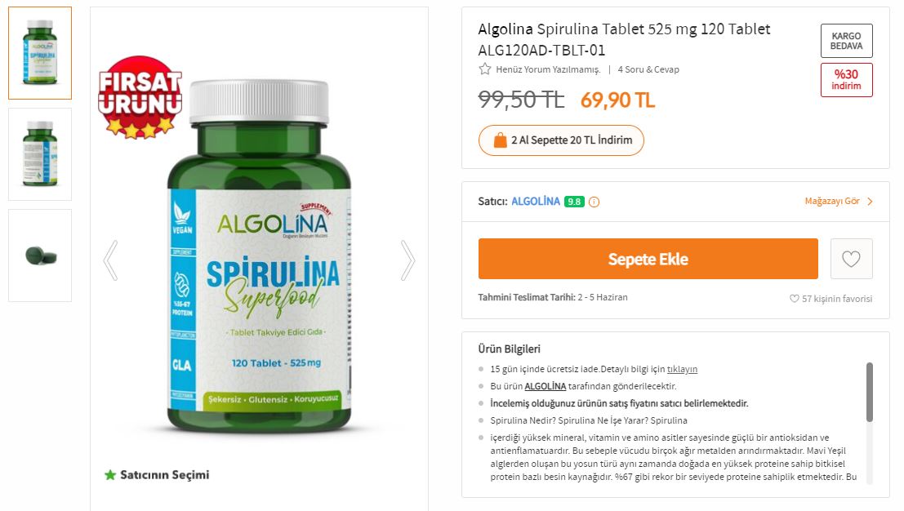The image size is (904, 511).
Task: Click the Fırsat Ürünü badge
Action: (x=140, y=97)
